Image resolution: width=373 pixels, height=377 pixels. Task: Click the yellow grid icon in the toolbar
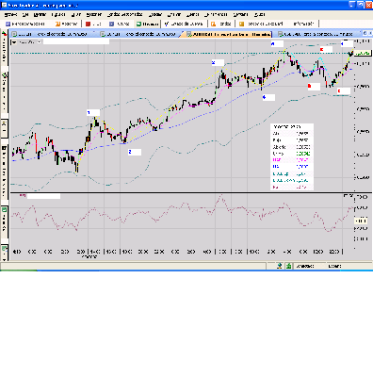tap(241, 24)
